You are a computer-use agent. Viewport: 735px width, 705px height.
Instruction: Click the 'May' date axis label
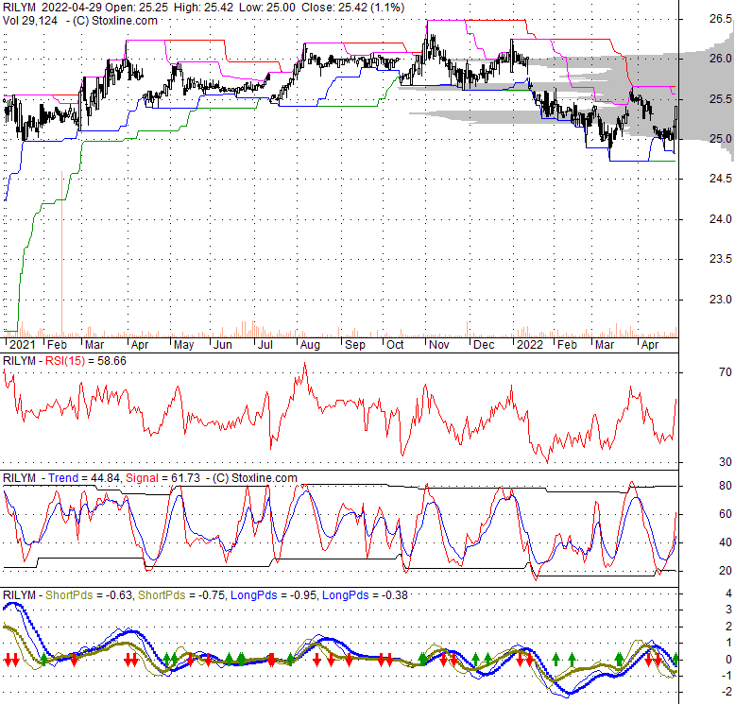tap(183, 345)
